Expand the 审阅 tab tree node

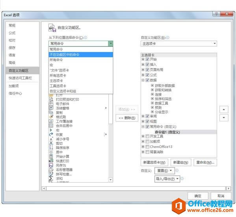(x=143, y=116)
